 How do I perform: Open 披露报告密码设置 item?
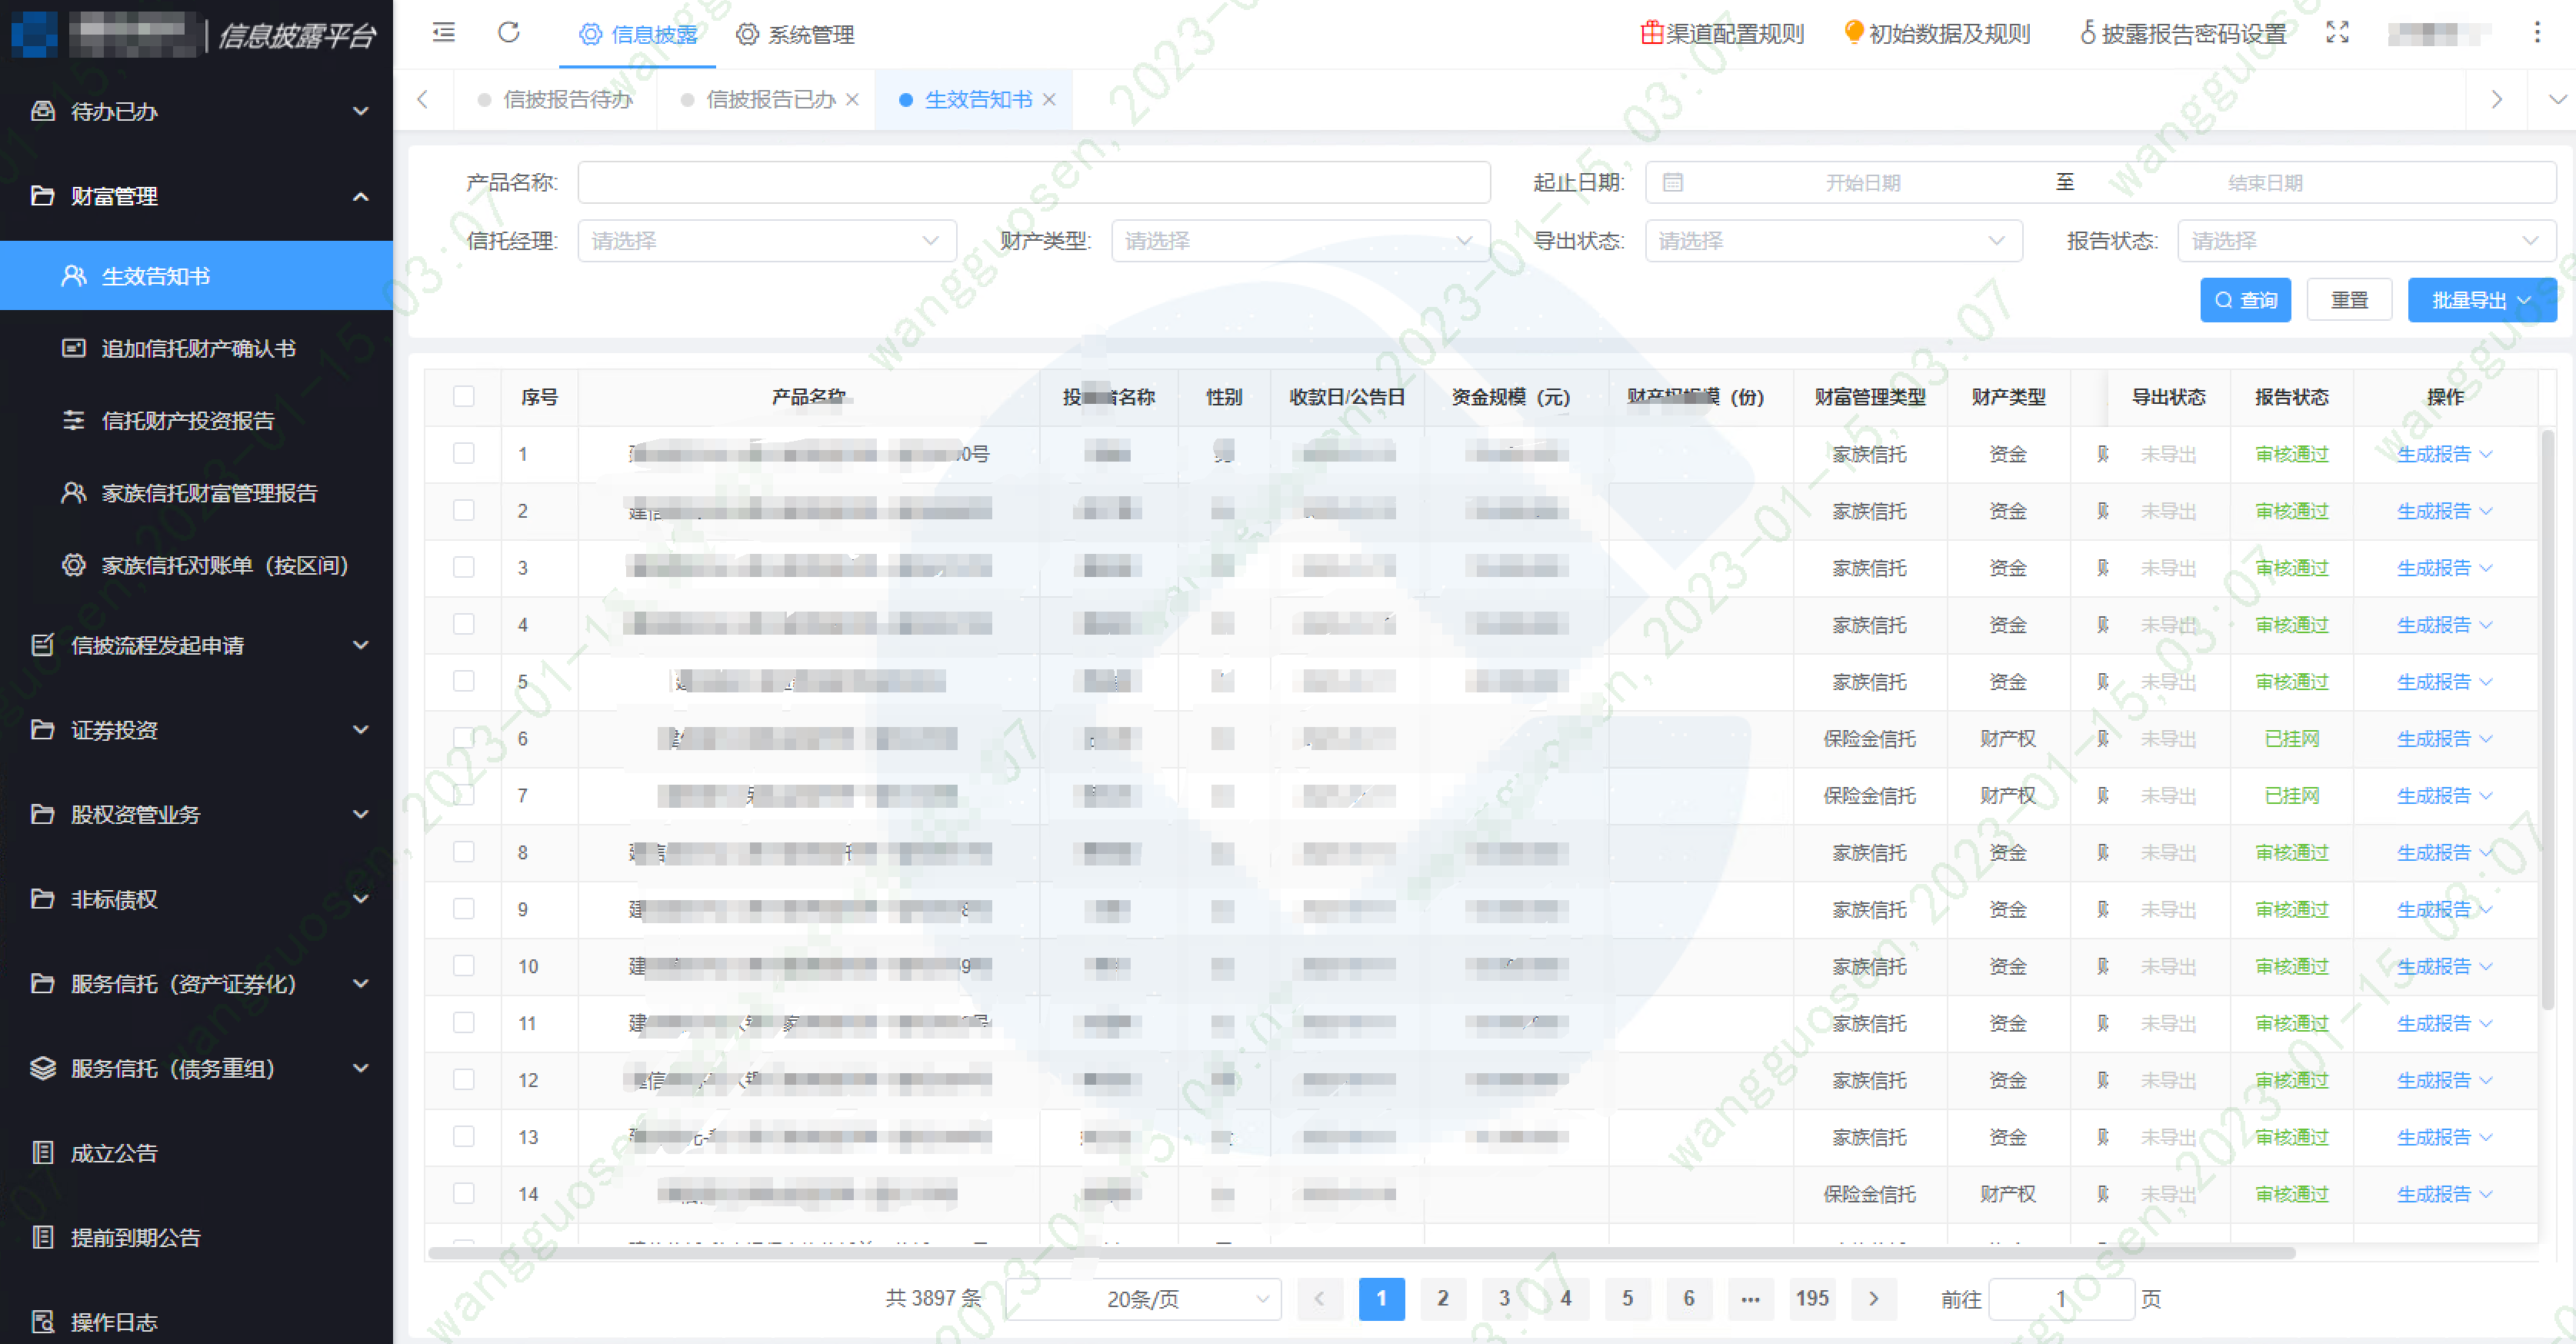coord(2182,34)
